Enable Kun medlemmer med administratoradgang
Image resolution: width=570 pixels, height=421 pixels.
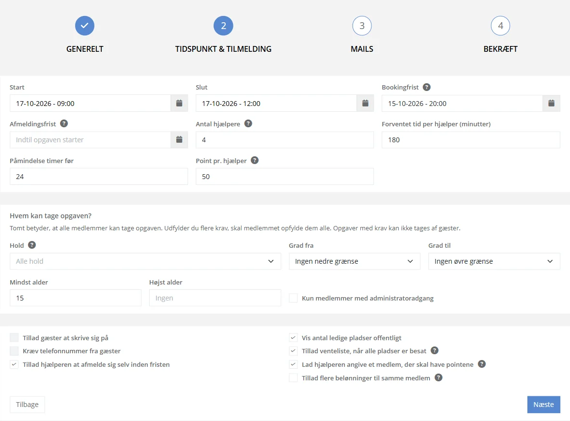[x=293, y=298]
